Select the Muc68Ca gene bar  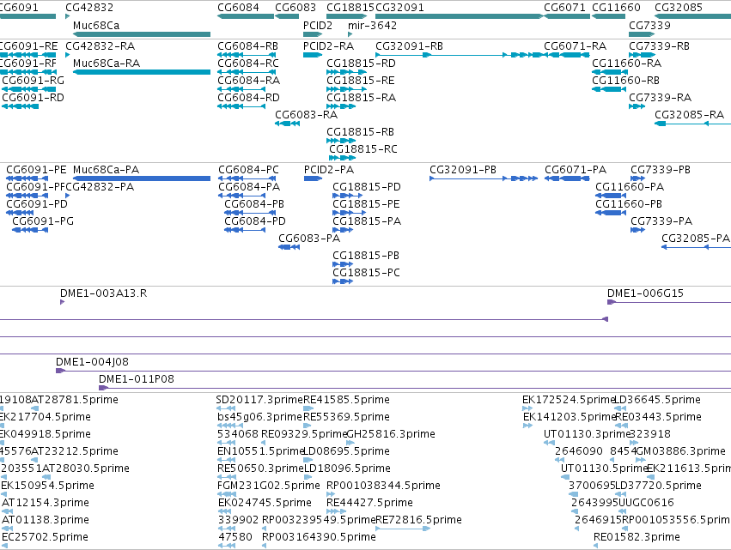click(x=142, y=34)
